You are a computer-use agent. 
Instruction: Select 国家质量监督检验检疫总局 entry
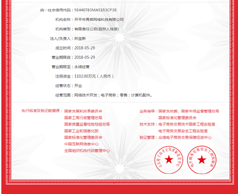point(87,124)
